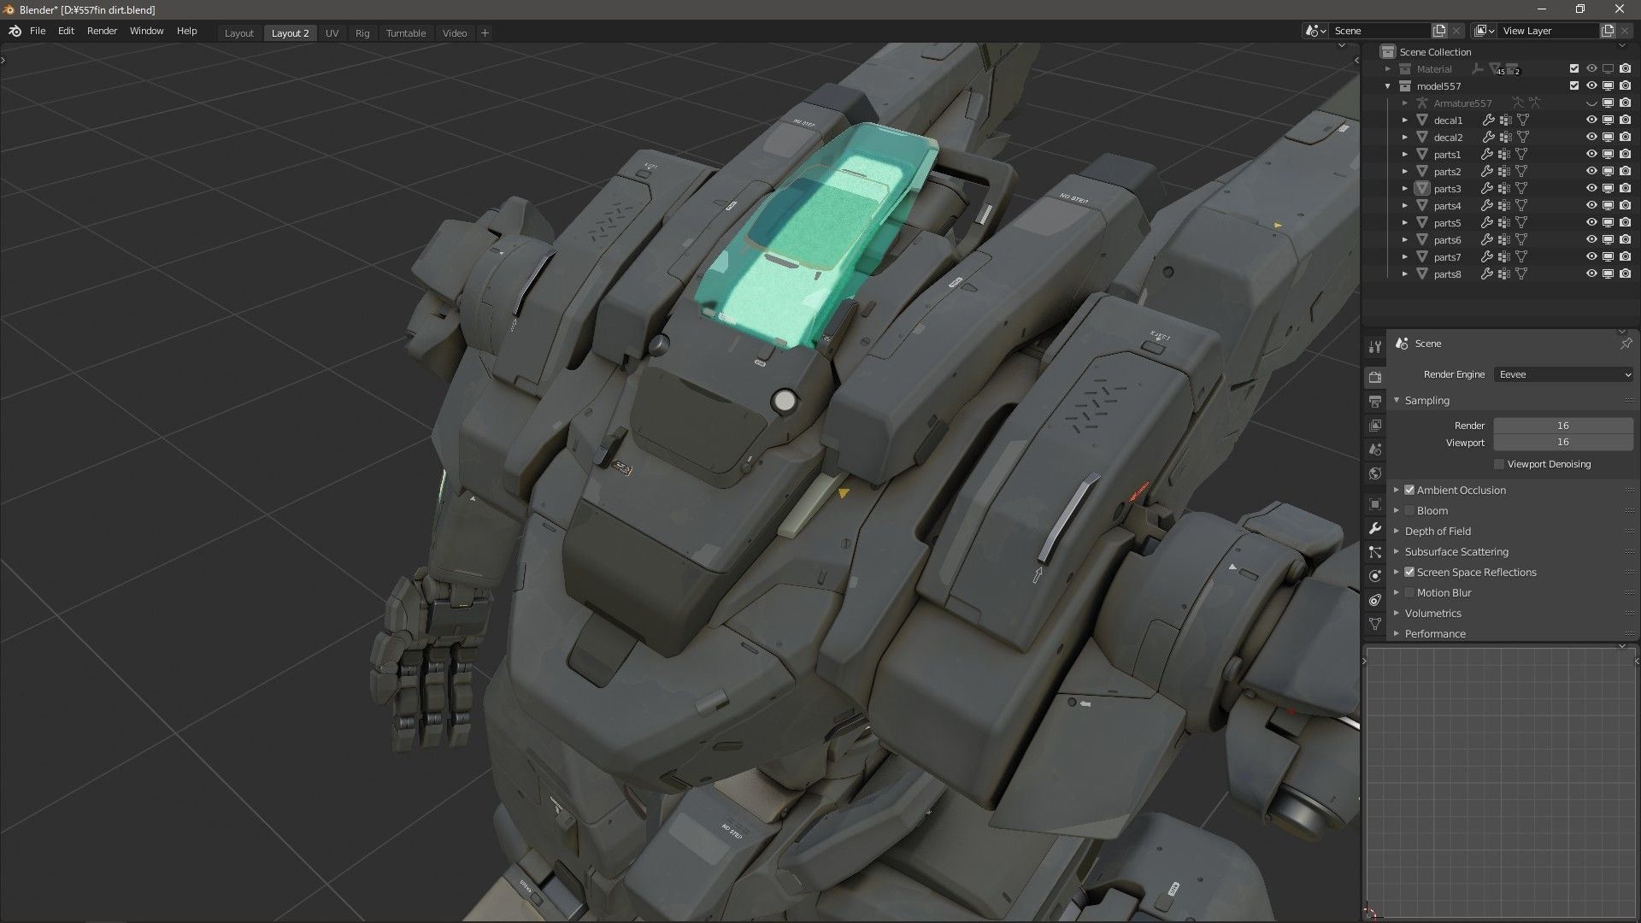
Task: Uncheck the model557 collection checkbox
Action: tap(1574, 85)
